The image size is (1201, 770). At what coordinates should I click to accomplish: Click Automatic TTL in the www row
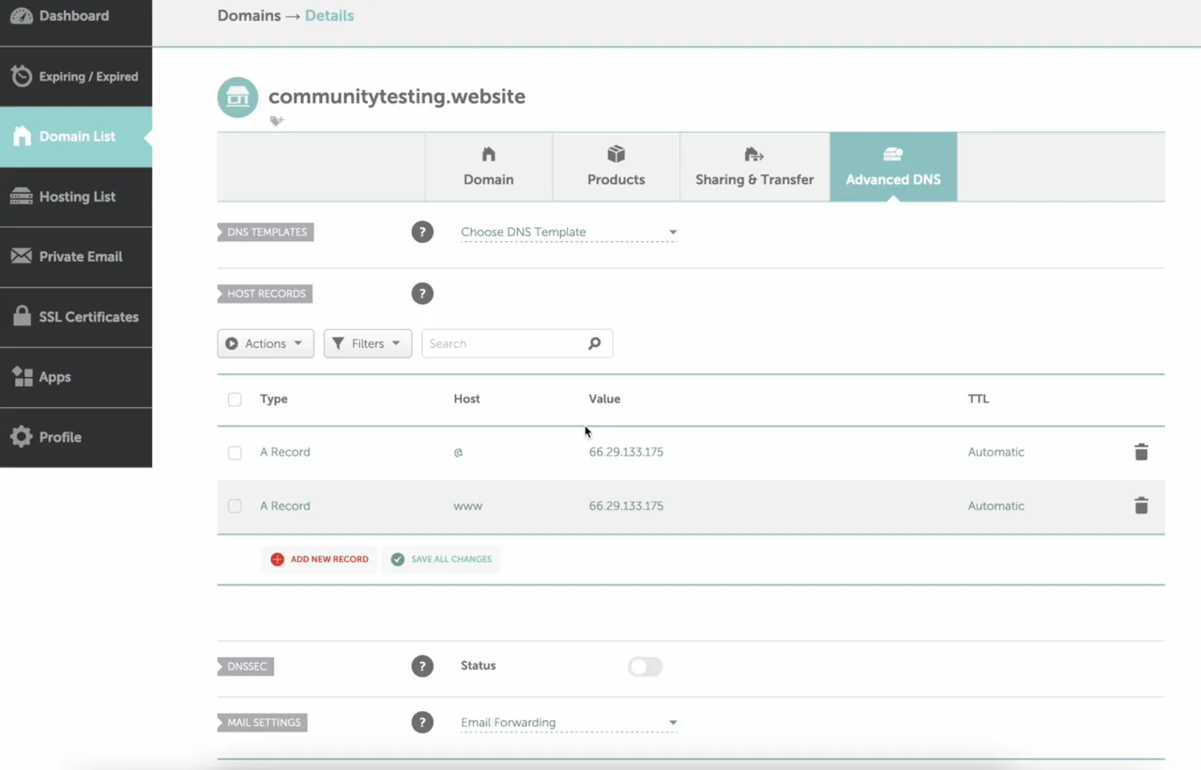[996, 506]
